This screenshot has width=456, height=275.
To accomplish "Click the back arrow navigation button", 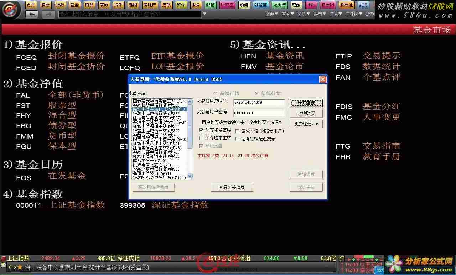I will point(32,14).
